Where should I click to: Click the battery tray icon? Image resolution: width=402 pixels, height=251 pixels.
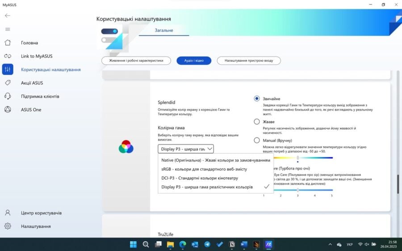[374, 244]
